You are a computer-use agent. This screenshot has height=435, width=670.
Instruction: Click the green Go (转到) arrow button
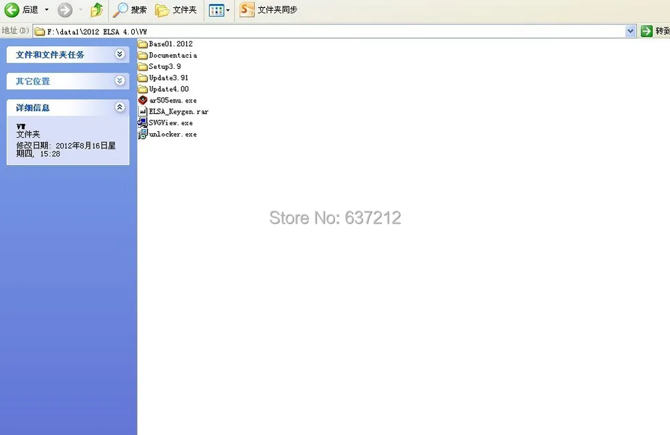(x=647, y=31)
